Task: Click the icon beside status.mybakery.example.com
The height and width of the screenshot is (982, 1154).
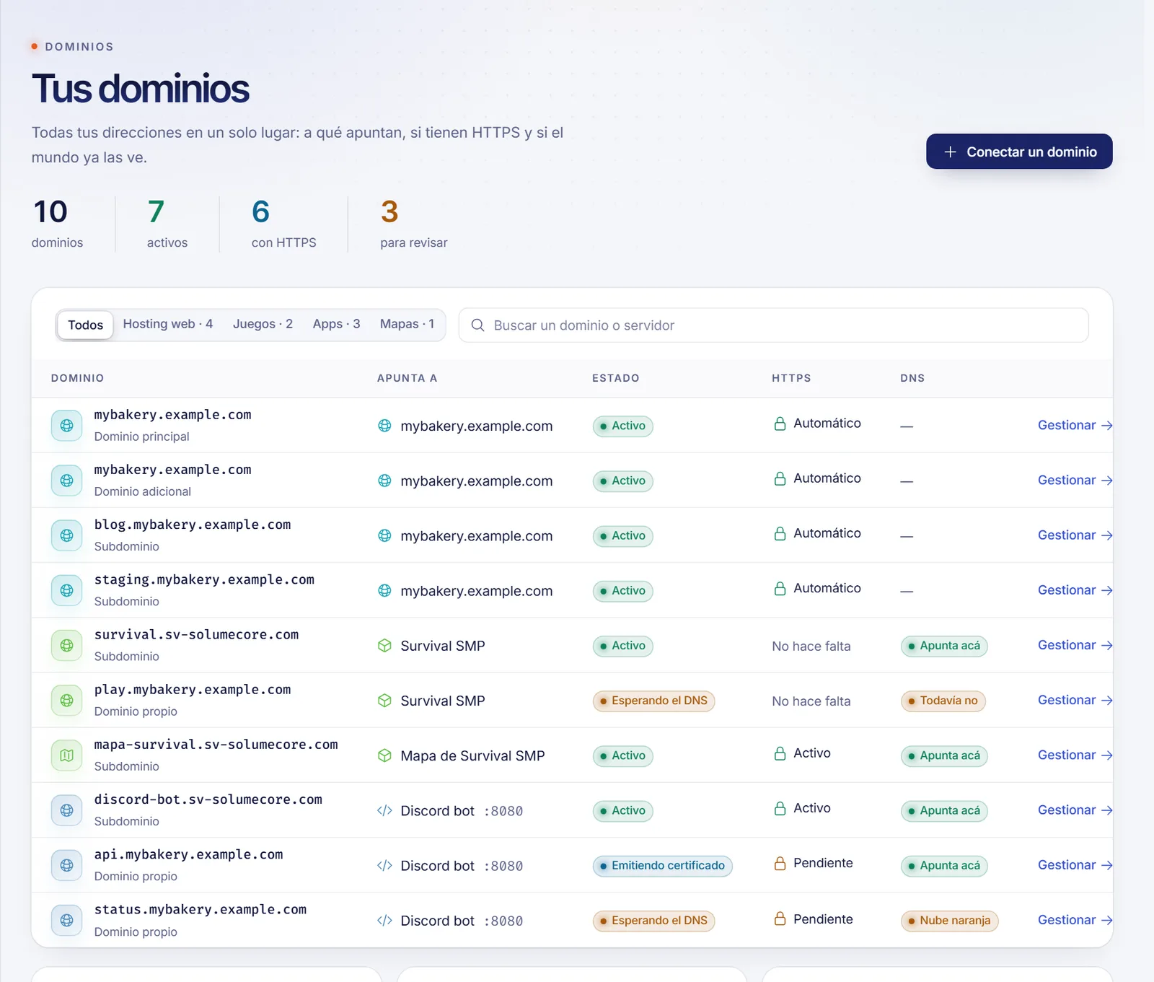Action: 66,920
